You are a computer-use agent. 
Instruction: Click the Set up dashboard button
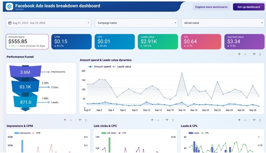point(248,7)
